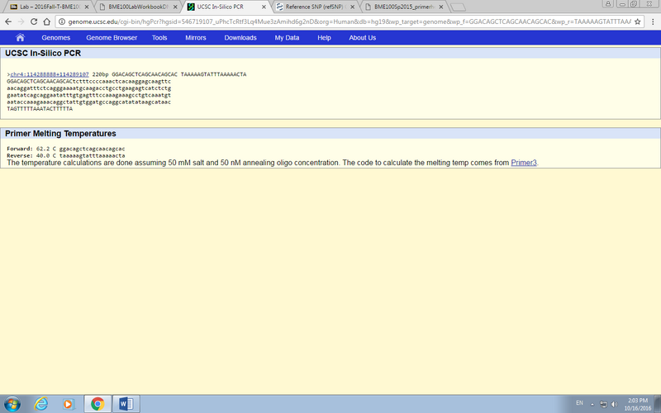This screenshot has height=413, width=661.
Task: Open the Primer3 link
Action: coord(524,163)
